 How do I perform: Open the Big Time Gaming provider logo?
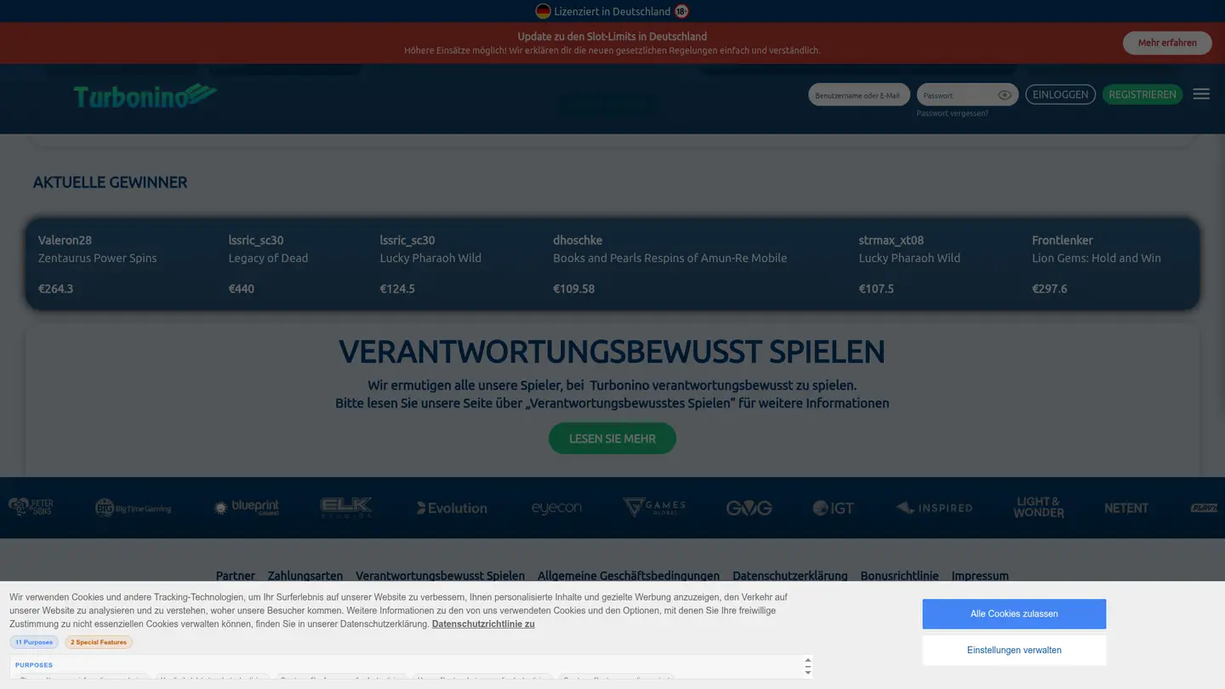(x=134, y=508)
